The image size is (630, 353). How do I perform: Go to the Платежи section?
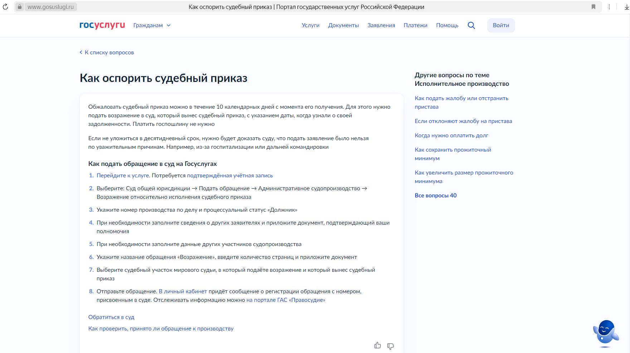[x=415, y=25]
